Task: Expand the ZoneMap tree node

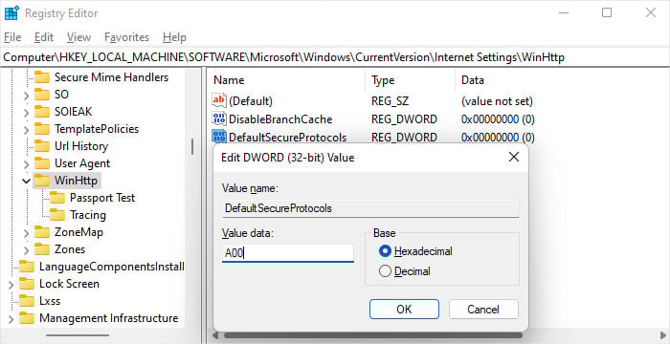Action: (26, 232)
